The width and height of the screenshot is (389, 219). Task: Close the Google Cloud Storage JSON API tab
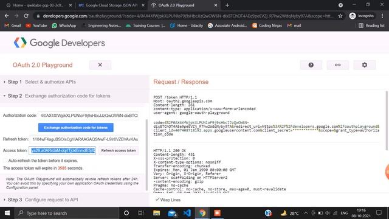[x=143, y=5]
